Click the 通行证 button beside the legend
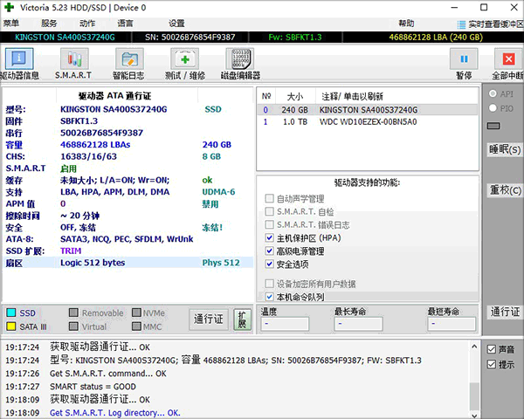The height and width of the screenshot is (419, 524). [x=208, y=319]
